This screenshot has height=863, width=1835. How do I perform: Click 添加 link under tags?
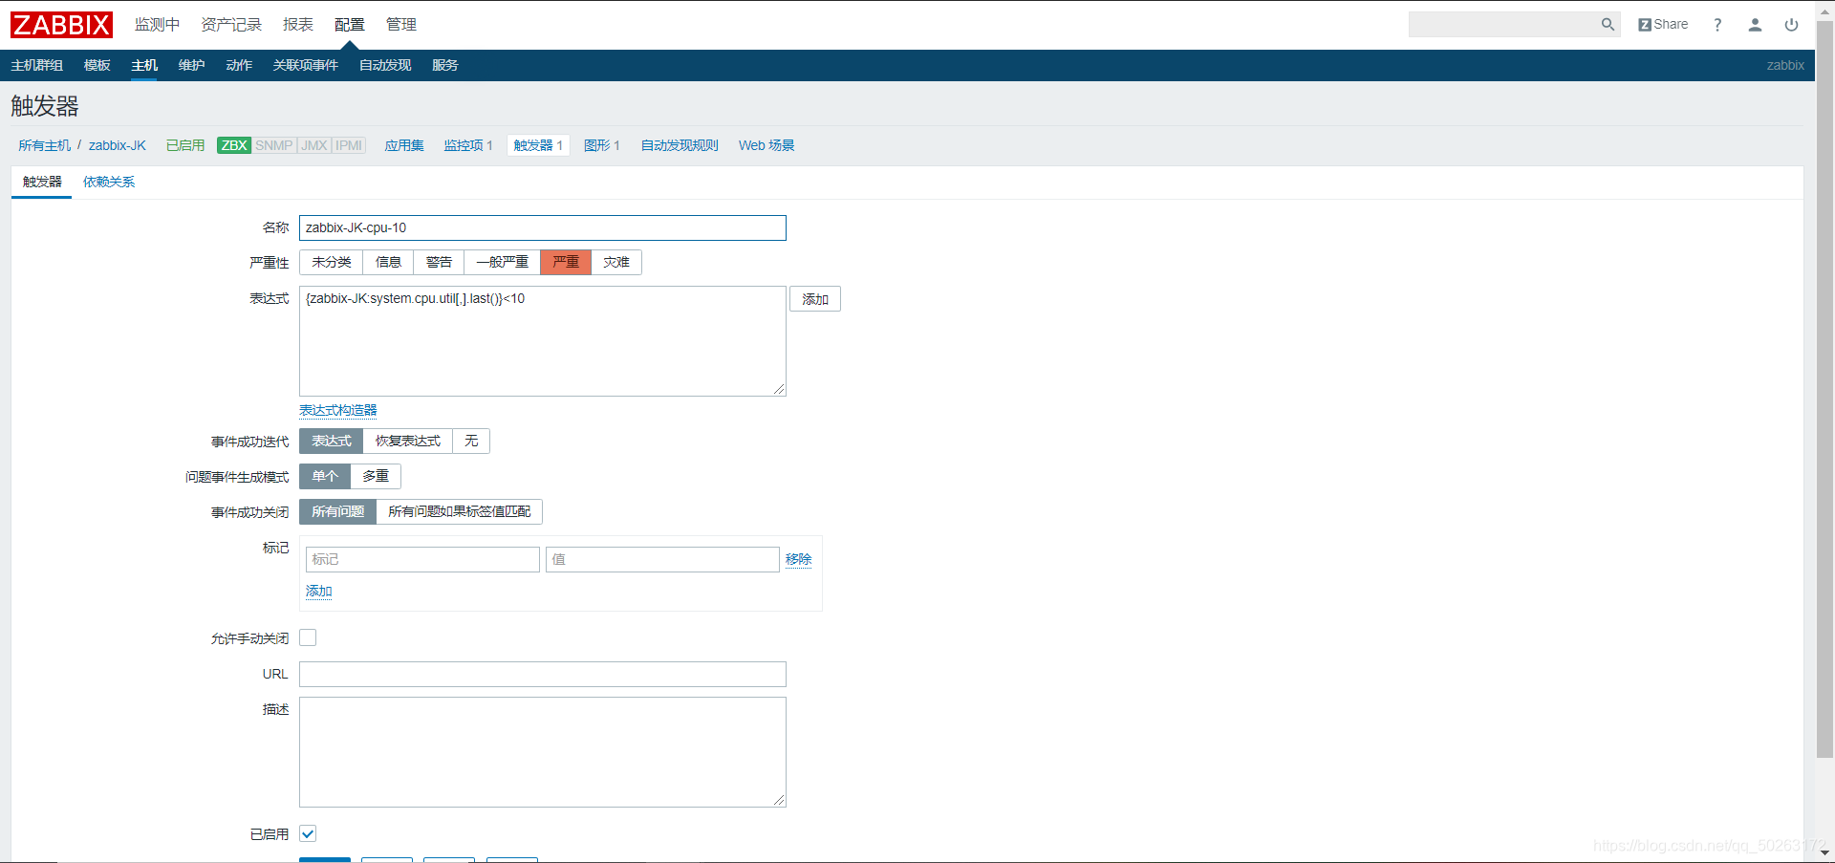(x=319, y=591)
